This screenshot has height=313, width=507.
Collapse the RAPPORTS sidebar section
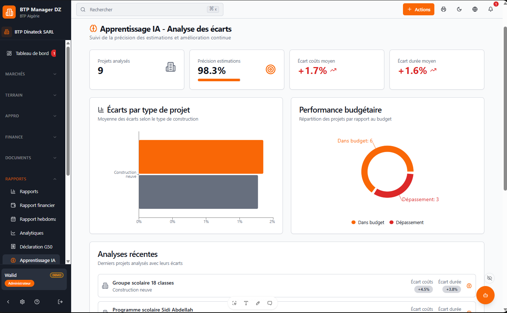click(x=31, y=179)
